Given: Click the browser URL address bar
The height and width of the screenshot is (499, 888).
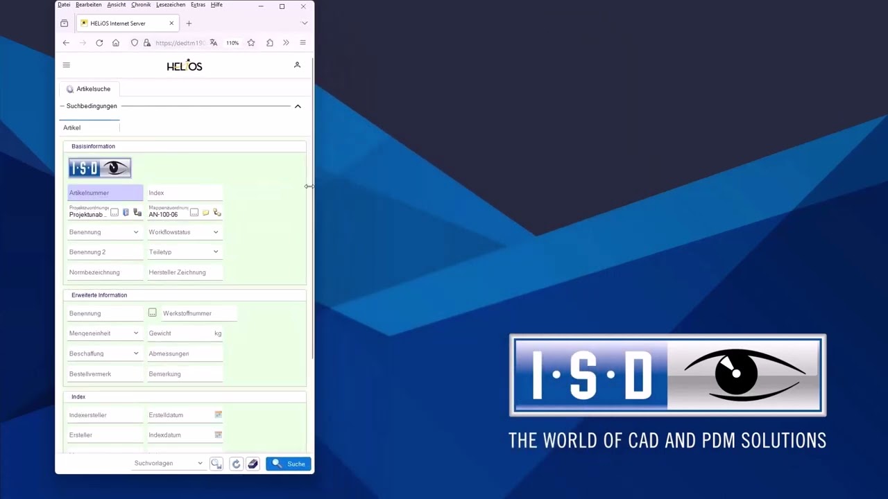Looking at the screenshot, I should click(180, 43).
